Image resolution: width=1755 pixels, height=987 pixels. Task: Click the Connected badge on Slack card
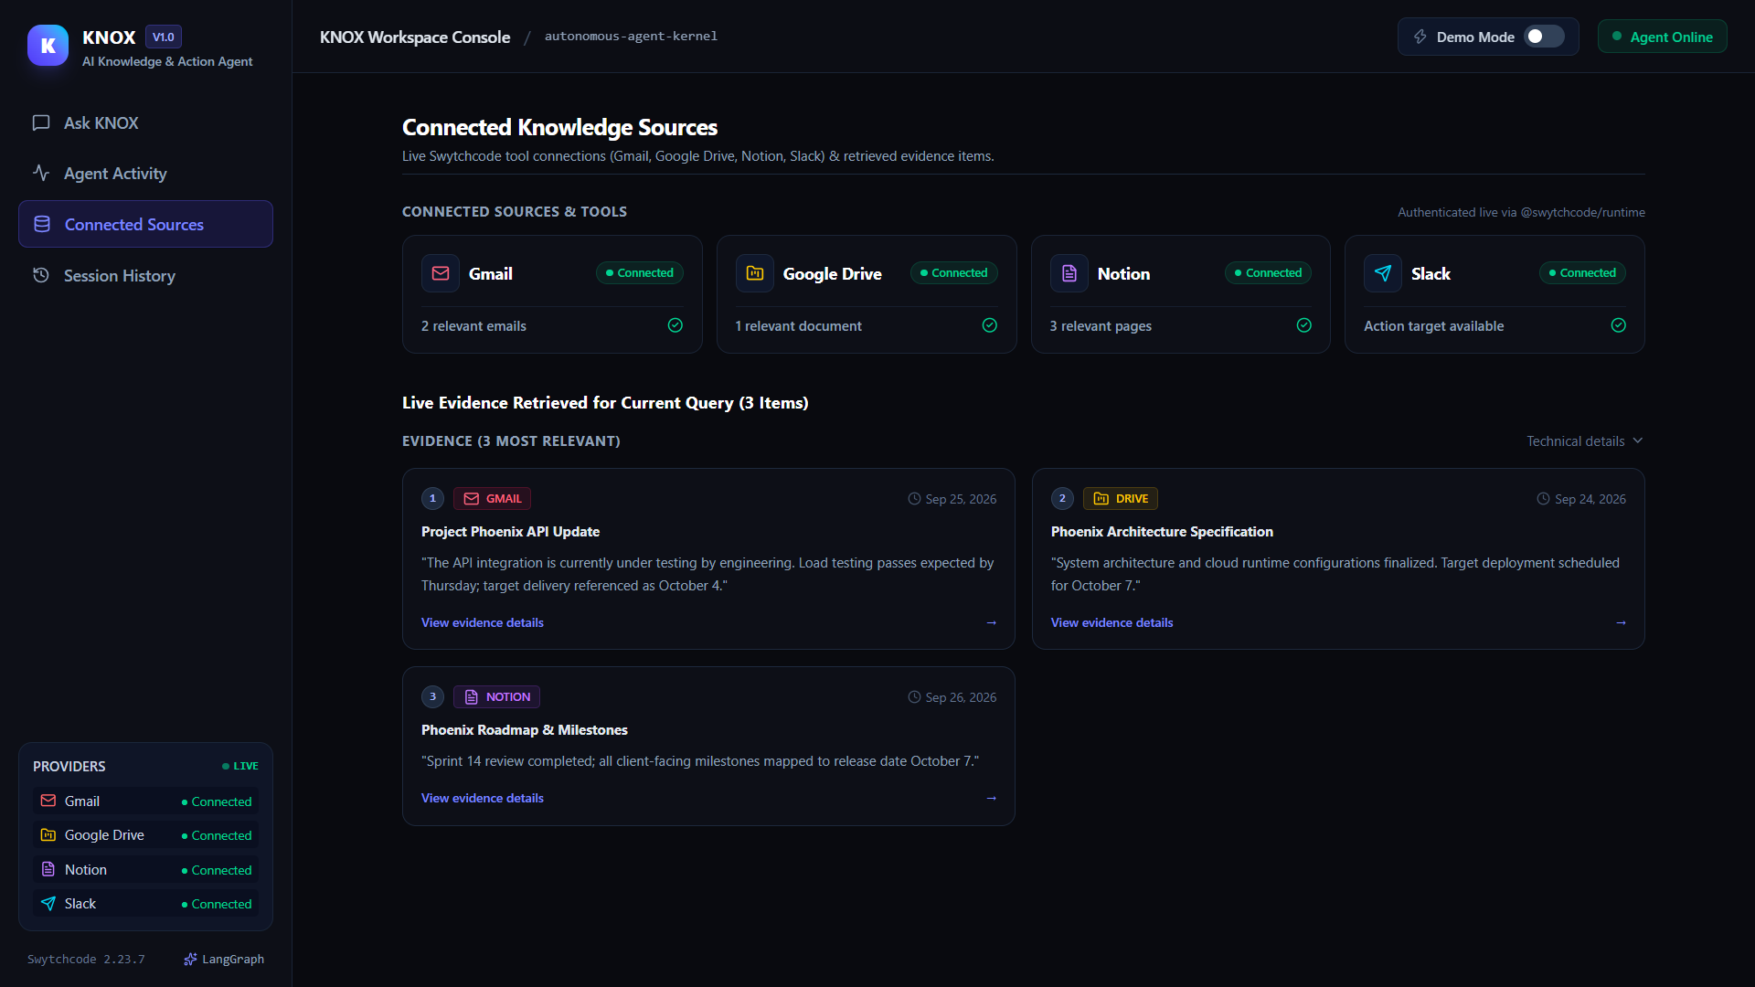coord(1582,272)
